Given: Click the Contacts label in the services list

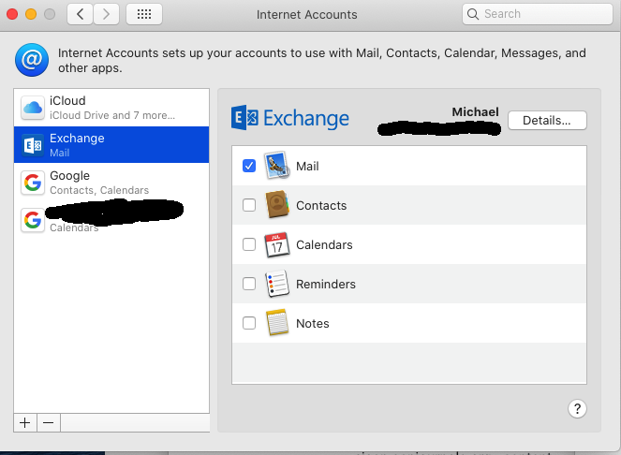Looking at the screenshot, I should click(321, 206).
